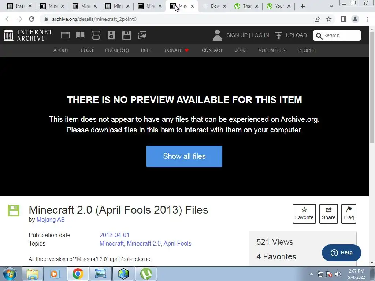Reload the current page
The height and width of the screenshot is (281, 375).
pyautogui.click(x=31, y=19)
